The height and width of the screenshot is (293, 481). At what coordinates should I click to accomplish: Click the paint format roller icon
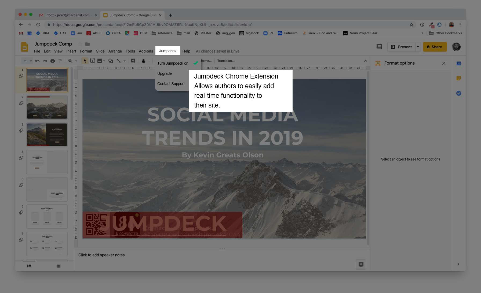(x=60, y=61)
